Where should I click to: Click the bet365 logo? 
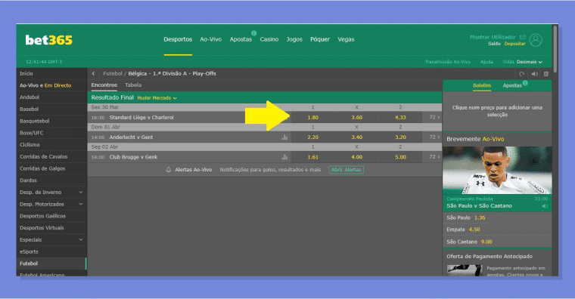point(48,40)
